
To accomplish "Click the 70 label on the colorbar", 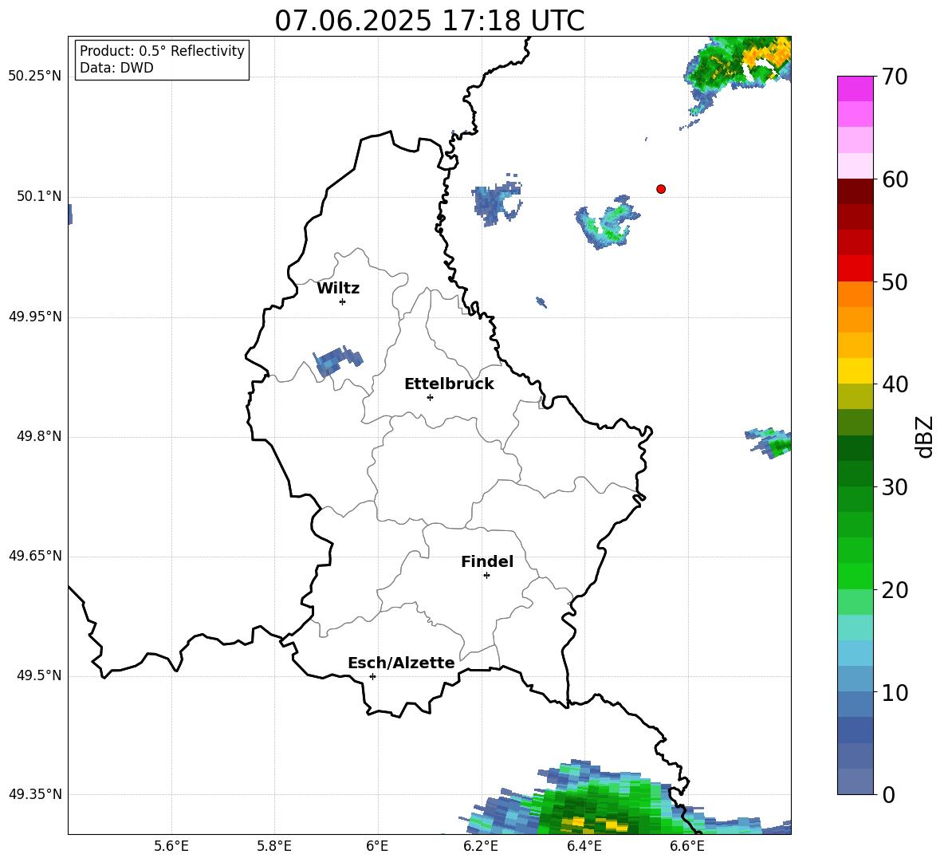I will click(895, 77).
